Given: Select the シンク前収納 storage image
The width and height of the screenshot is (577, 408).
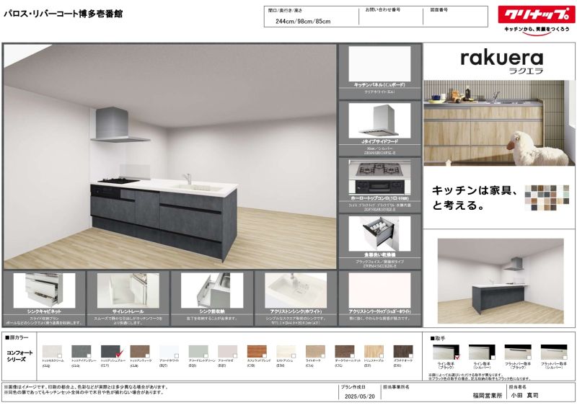Looking at the screenshot, I should pos(212,291).
